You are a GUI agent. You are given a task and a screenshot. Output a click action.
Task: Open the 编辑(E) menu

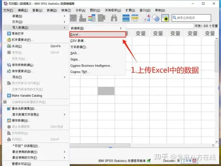23,10
